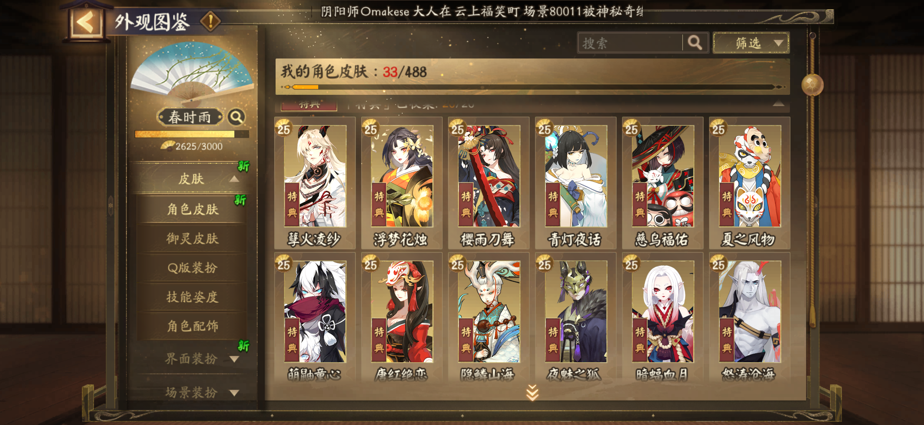The image size is (924, 425).
Task: Open the 筛选 filter dropdown
Action: click(x=751, y=43)
